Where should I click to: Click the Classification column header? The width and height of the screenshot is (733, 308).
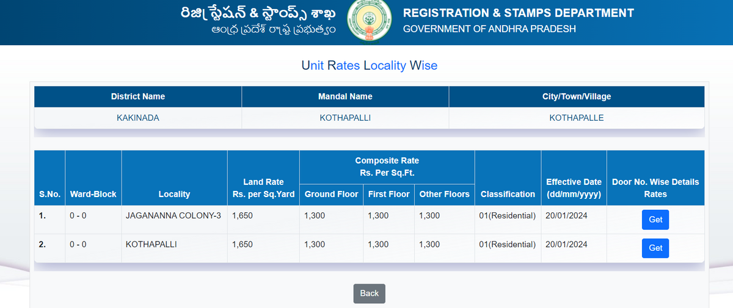coord(508,194)
